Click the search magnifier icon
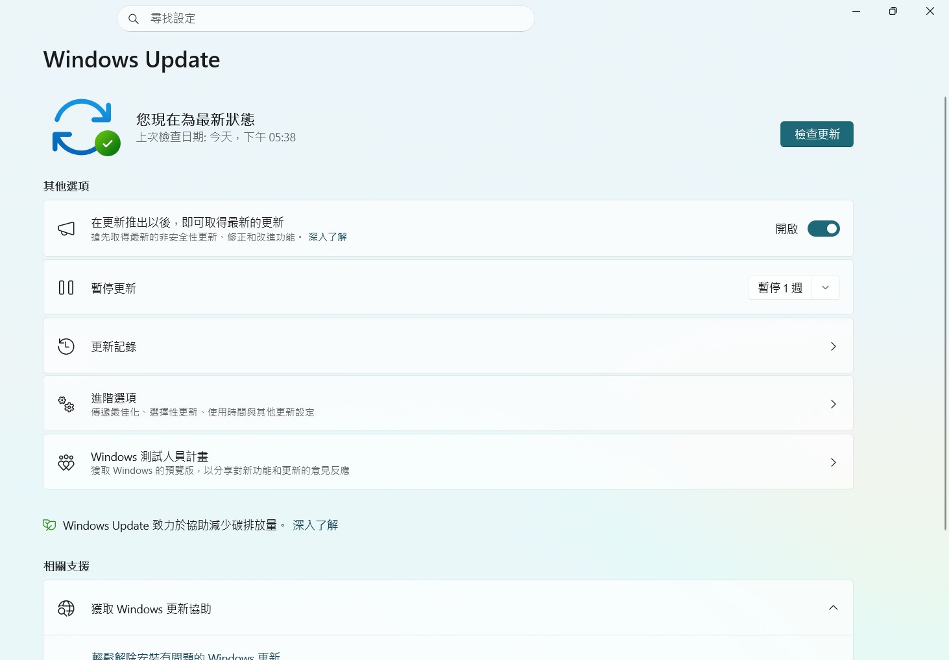The image size is (949, 660). [134, 19]
